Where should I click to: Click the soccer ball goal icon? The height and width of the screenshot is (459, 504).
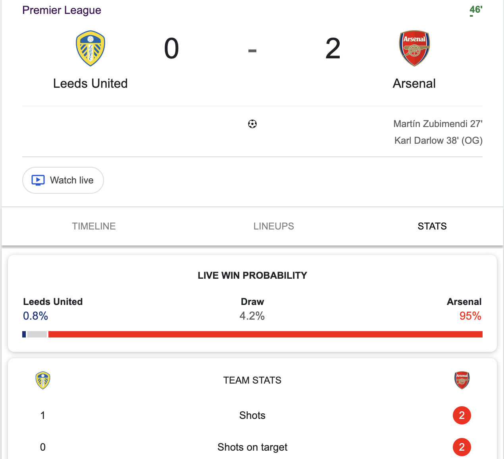click(252, 124)
